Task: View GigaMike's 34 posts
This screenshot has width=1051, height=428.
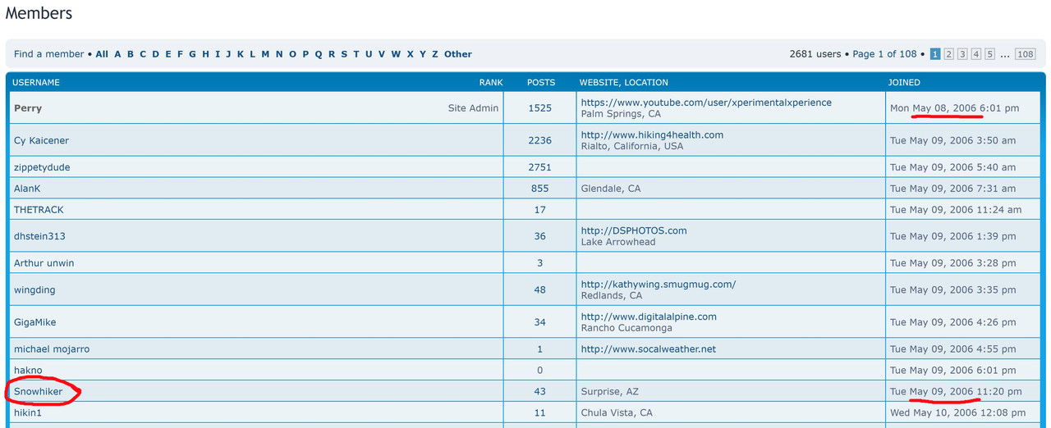Action: [x=540, y=322]
